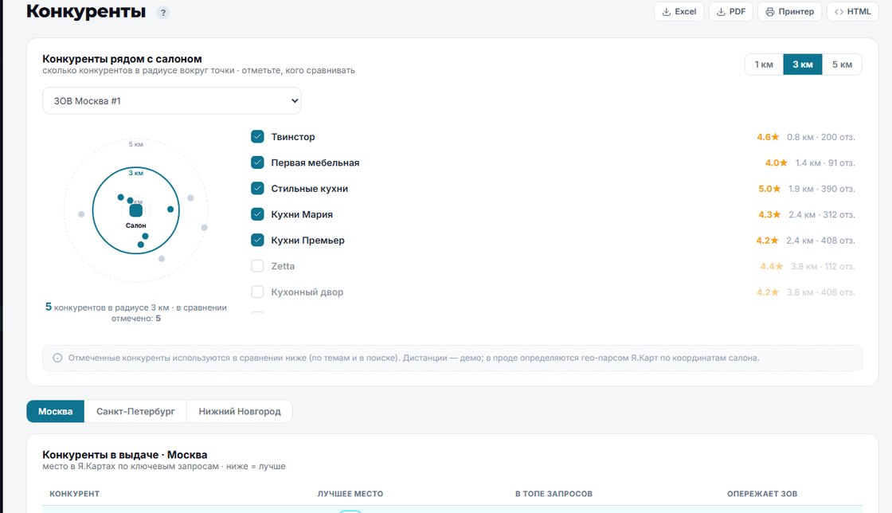This screenshot has height=513, width=892.
Task: Uncheck the Твинстор competitor checkbox
Action: pyautogui.click(x=258, y=136)
